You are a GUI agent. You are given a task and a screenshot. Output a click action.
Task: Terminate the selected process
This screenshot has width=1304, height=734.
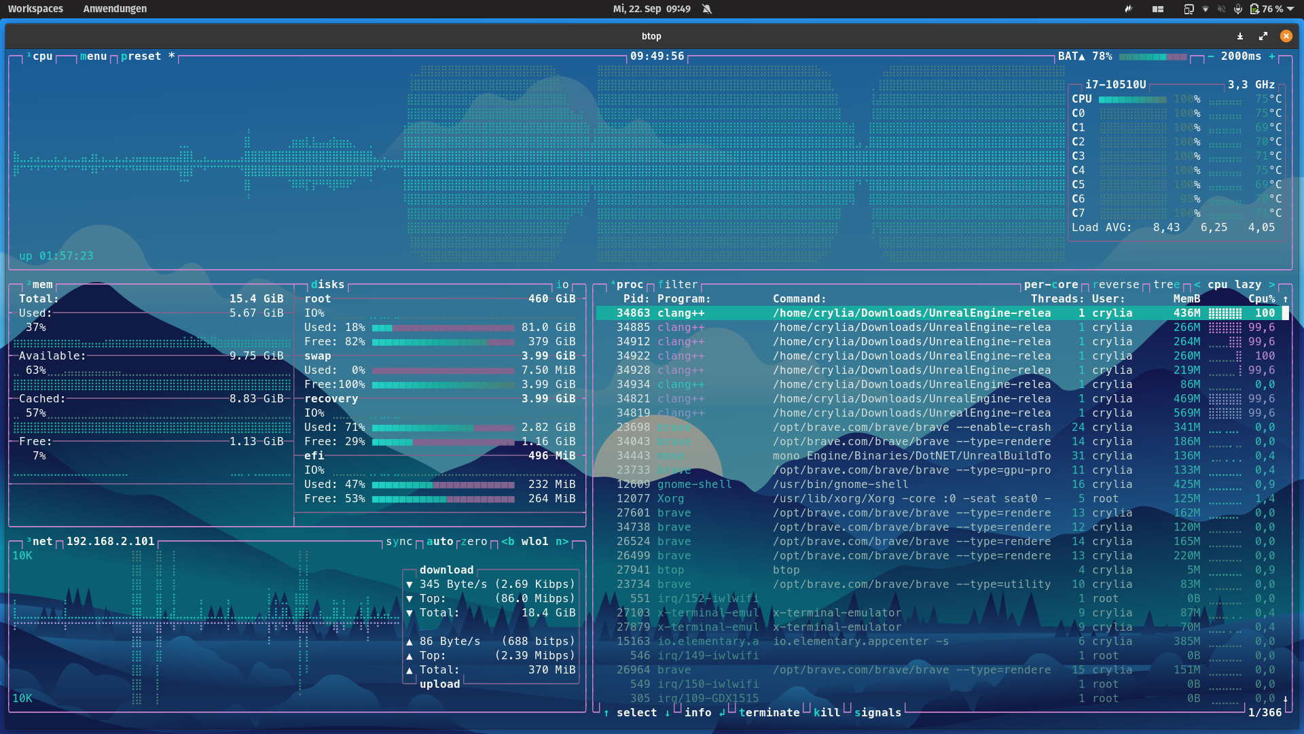(769, 713)
